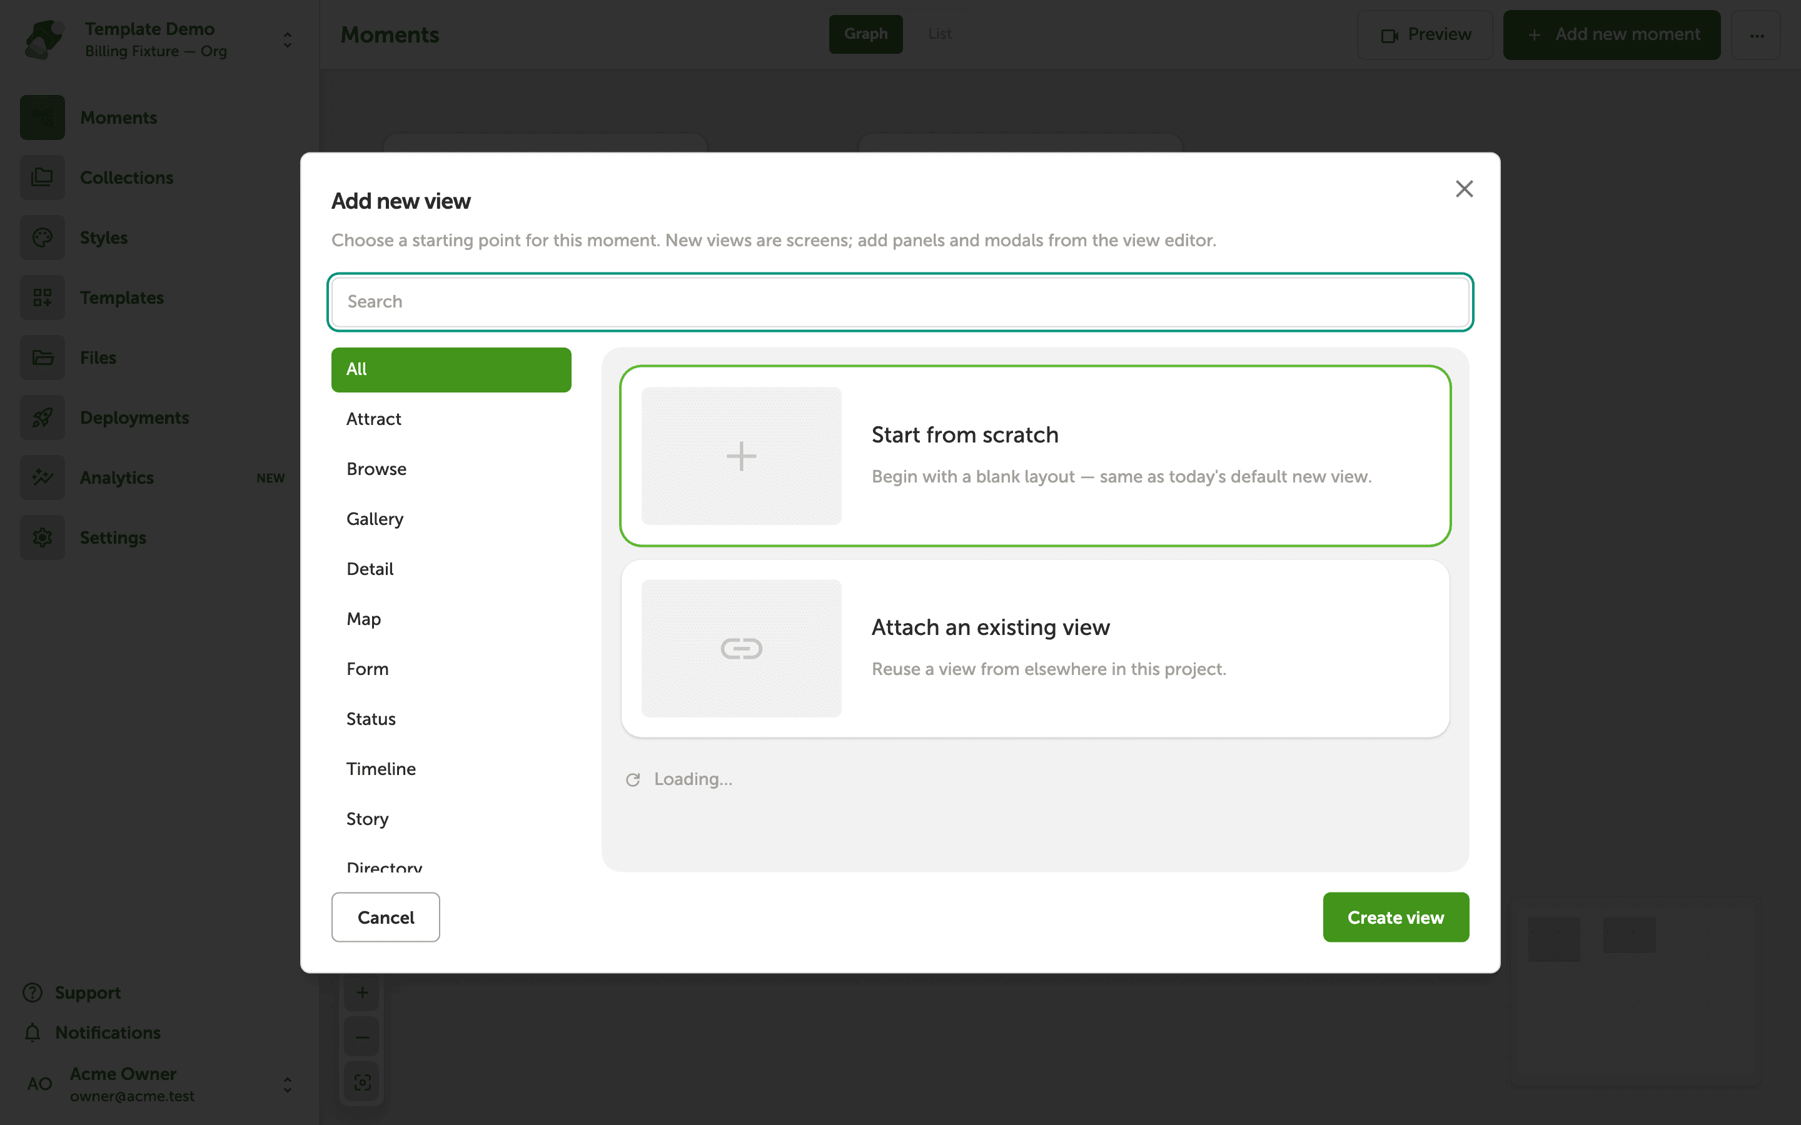1801x1125 pixels.
Task: Click the canvas zoom out icon
Action: tap(363, 1037)
